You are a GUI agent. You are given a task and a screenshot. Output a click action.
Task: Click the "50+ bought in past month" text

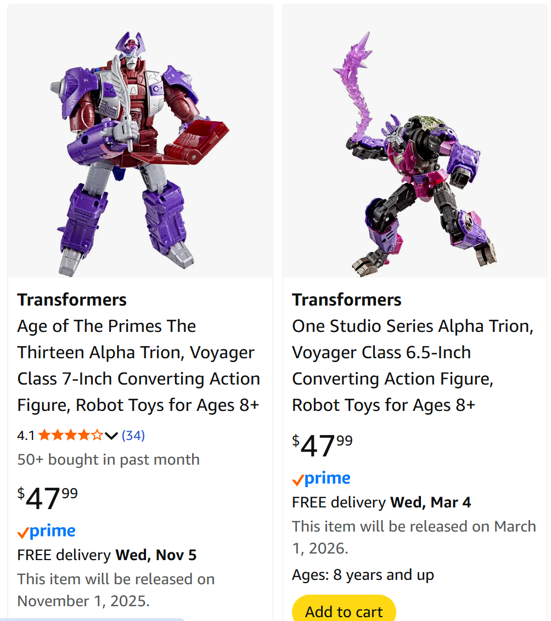[x=109, y=460]
